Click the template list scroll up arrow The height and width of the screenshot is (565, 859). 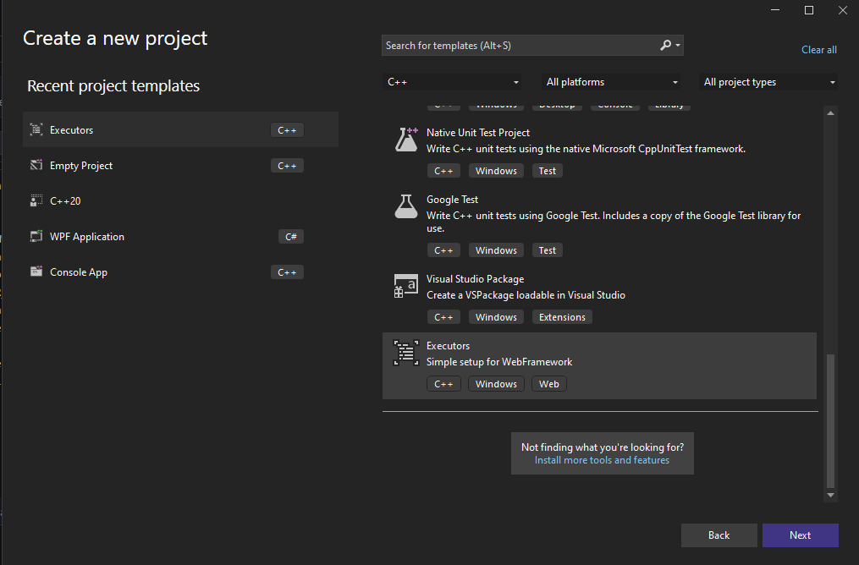point(830,112)
